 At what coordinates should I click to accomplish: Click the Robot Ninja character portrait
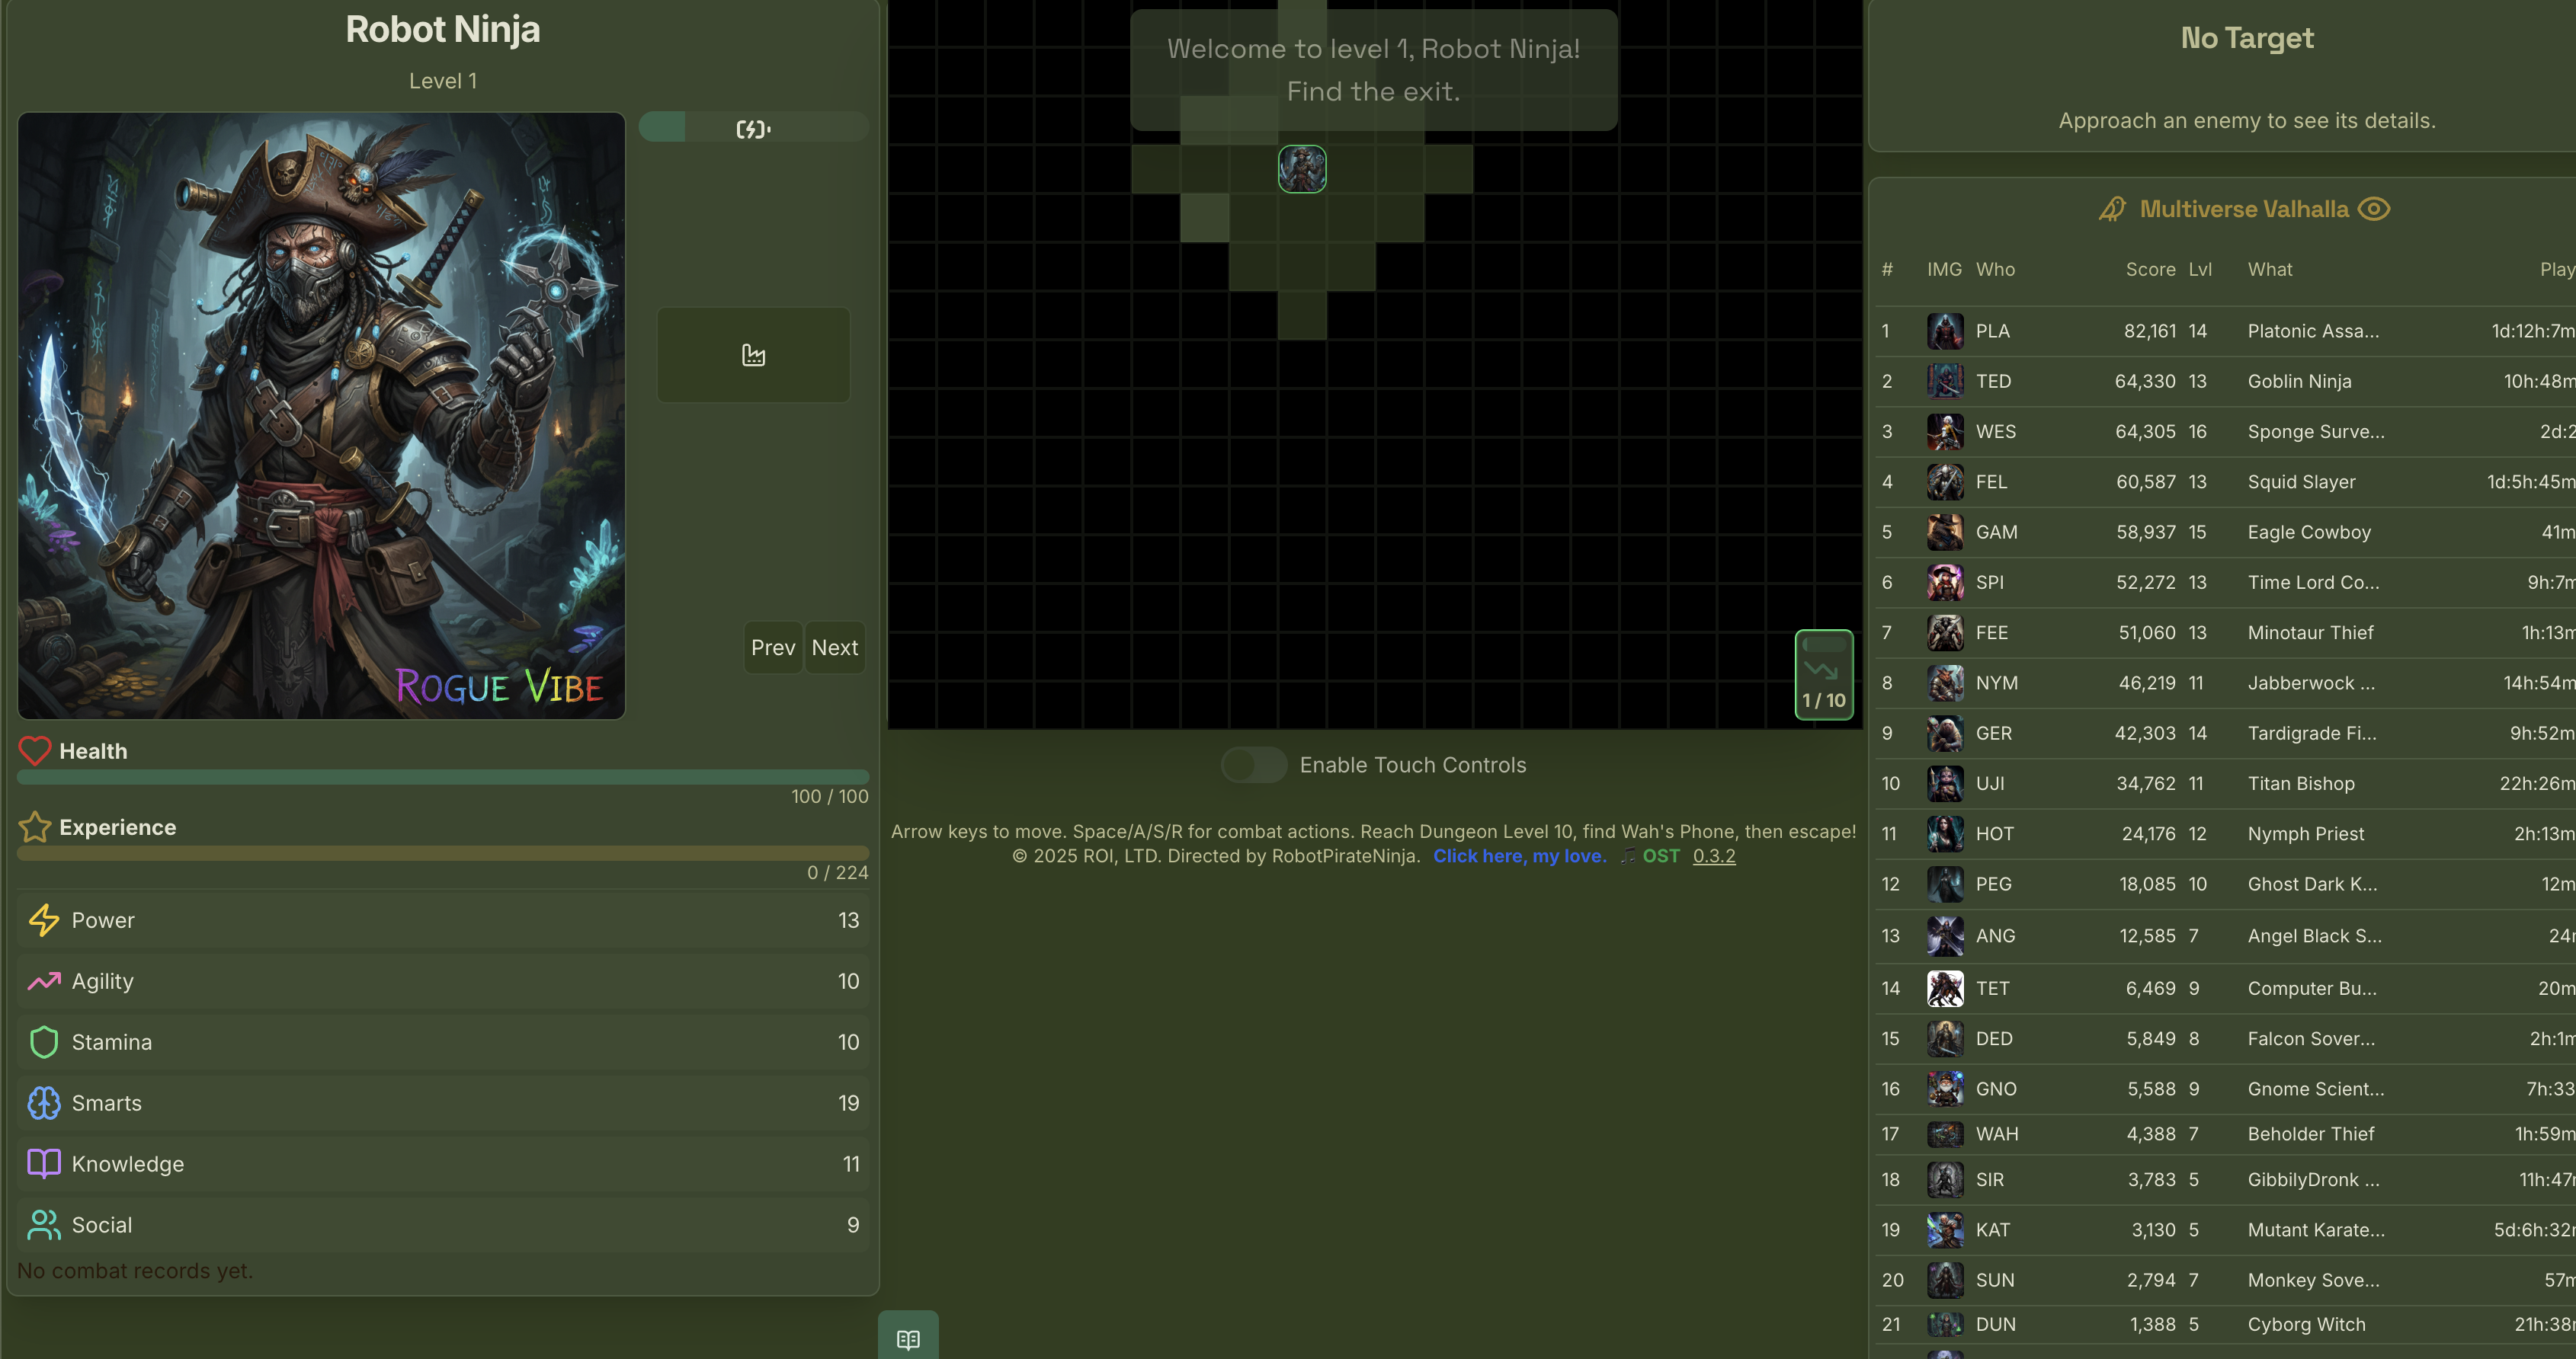click(321, 414)
